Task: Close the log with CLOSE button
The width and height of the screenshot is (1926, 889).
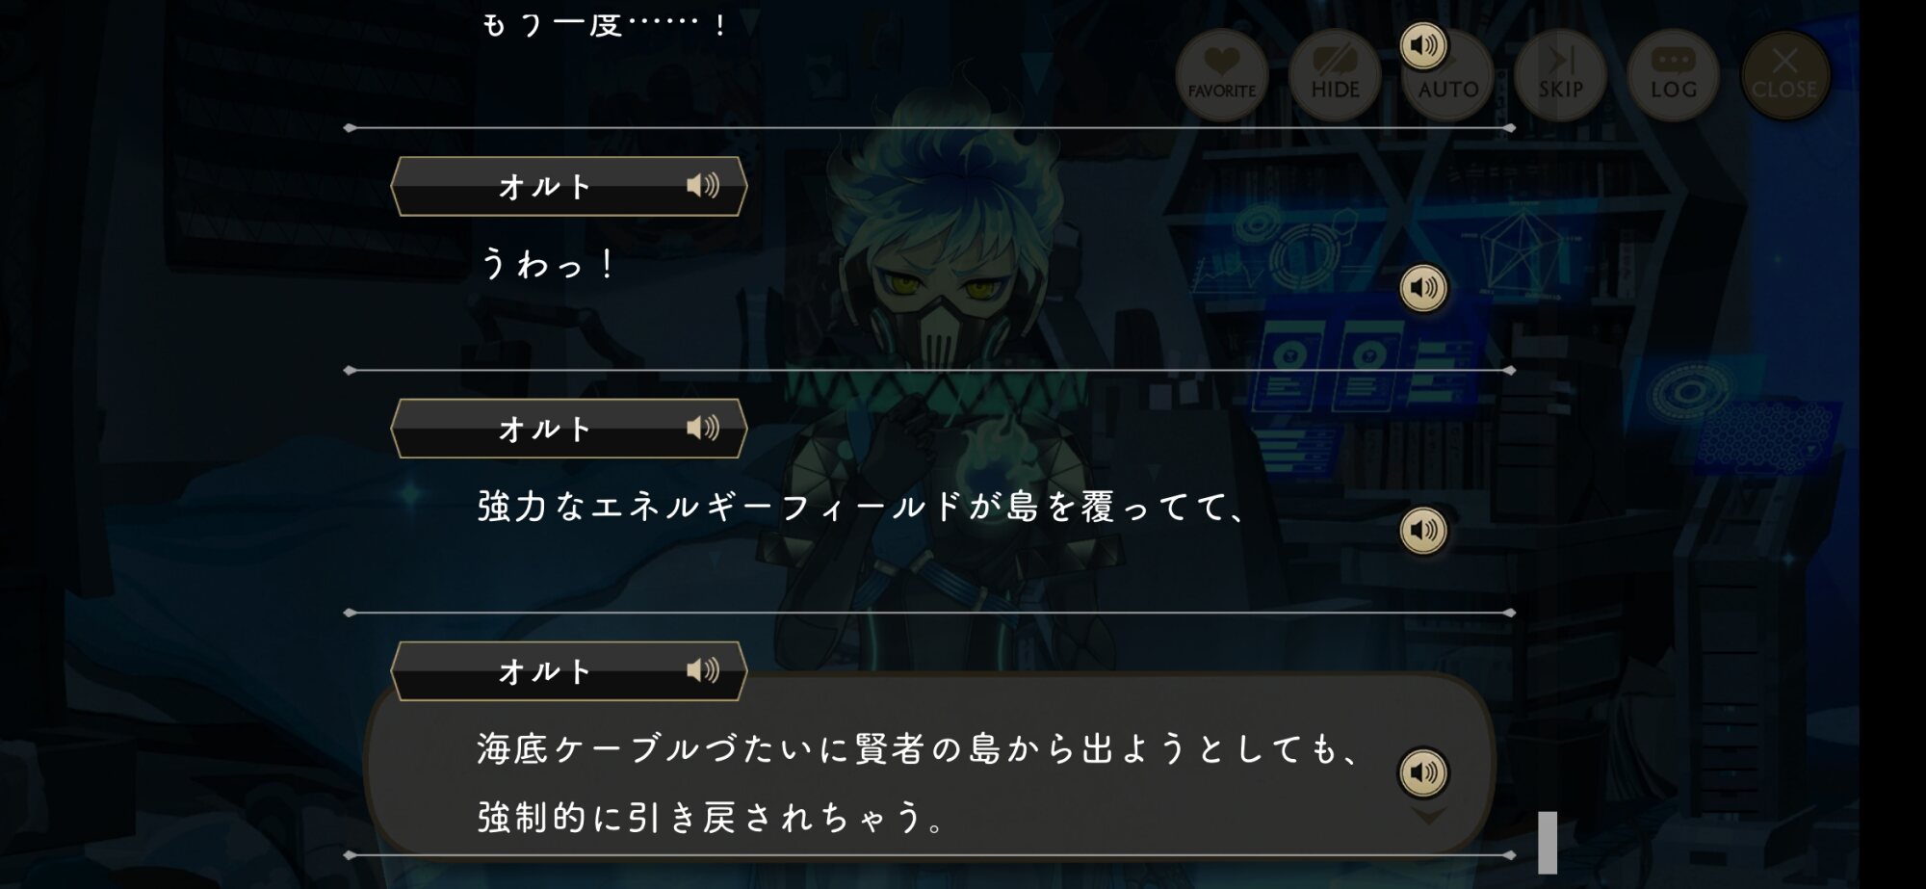Action: pyautogui.click(x=1785, y=74)
